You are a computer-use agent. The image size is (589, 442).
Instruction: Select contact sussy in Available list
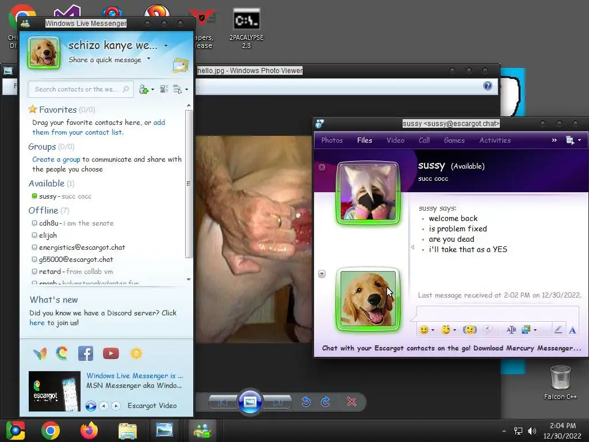coord(62,196)
